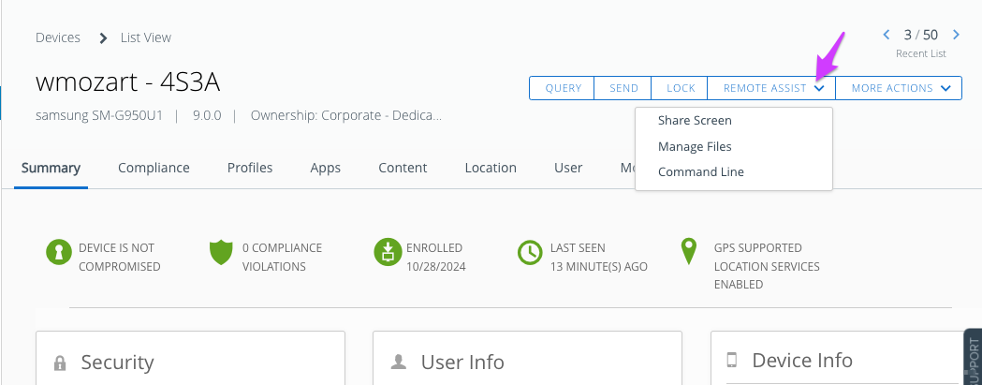The height and width of the screenshot is (385, 982).
Task: Click the enrolled download icon
Action: pyautogui.click(x=386, y=253)
